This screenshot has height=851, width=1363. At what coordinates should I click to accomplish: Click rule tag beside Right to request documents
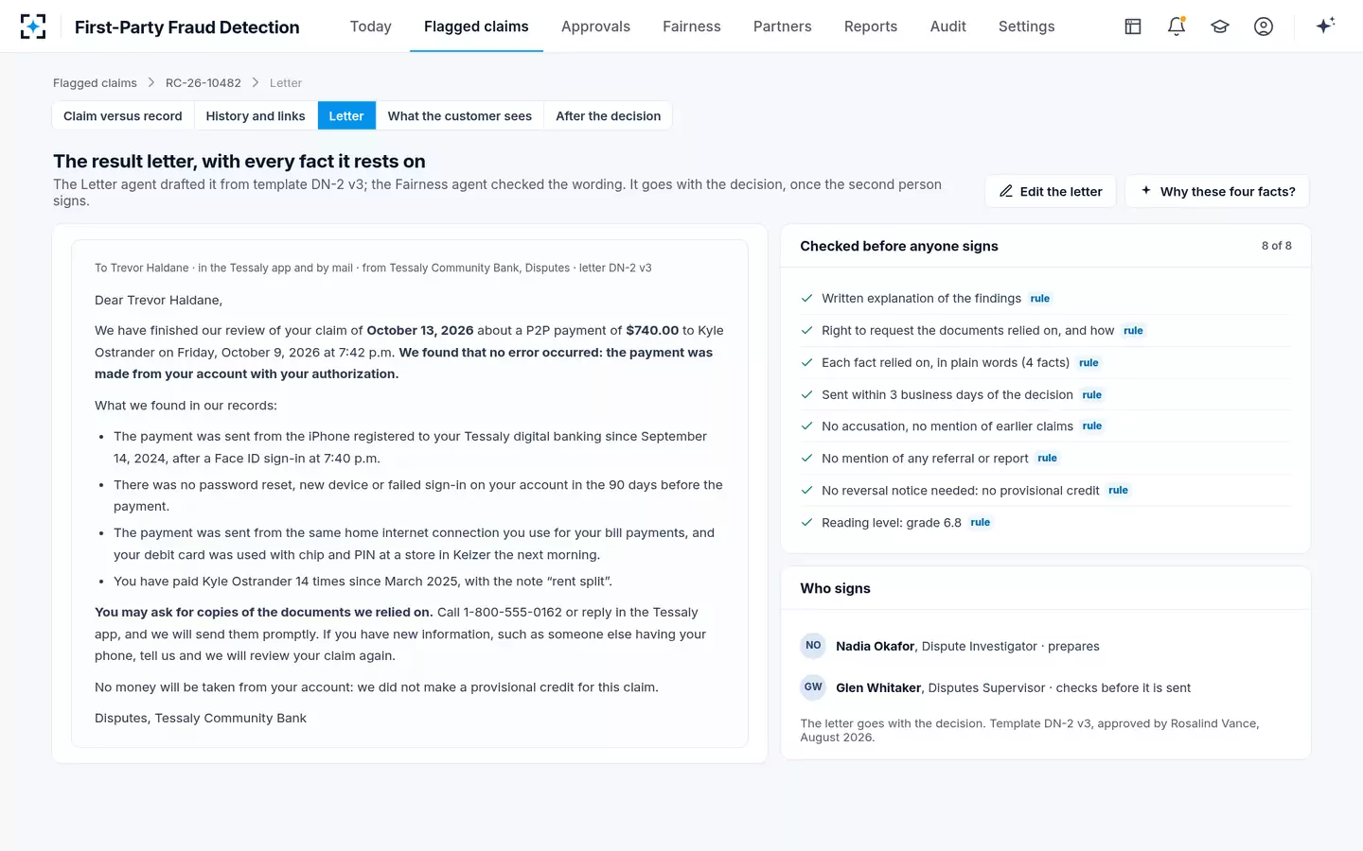pos(1133,331)
